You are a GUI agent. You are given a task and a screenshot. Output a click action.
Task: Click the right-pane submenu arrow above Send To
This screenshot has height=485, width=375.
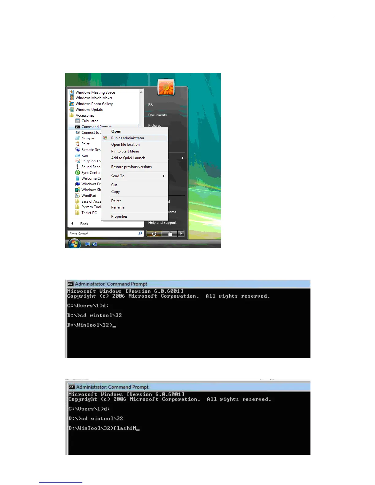tap(183, 158)
